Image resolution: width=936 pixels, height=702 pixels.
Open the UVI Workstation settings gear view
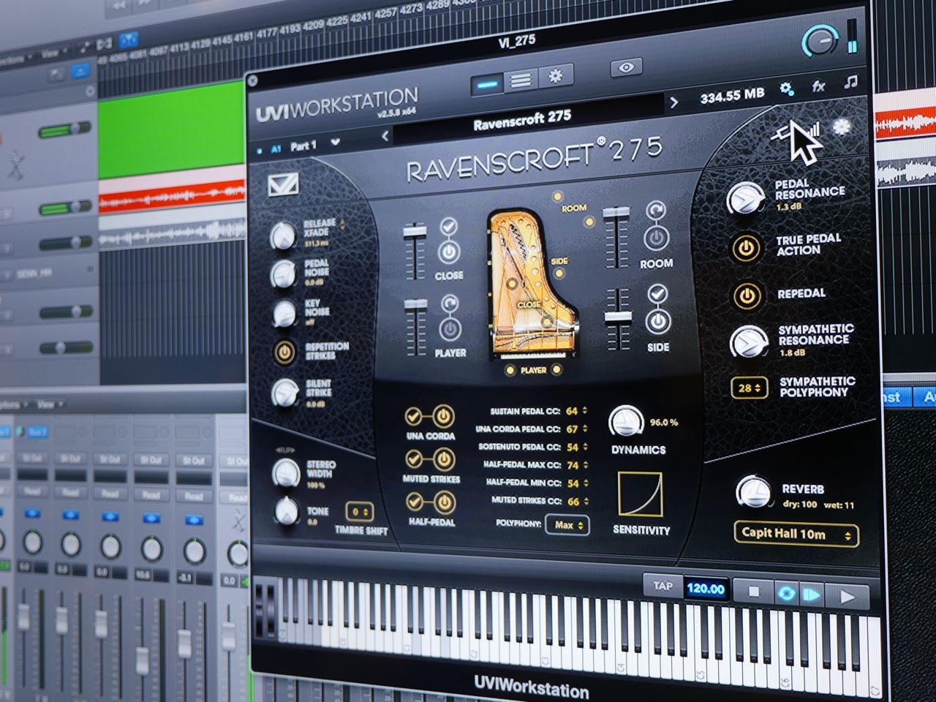click(x=556, y=76)
